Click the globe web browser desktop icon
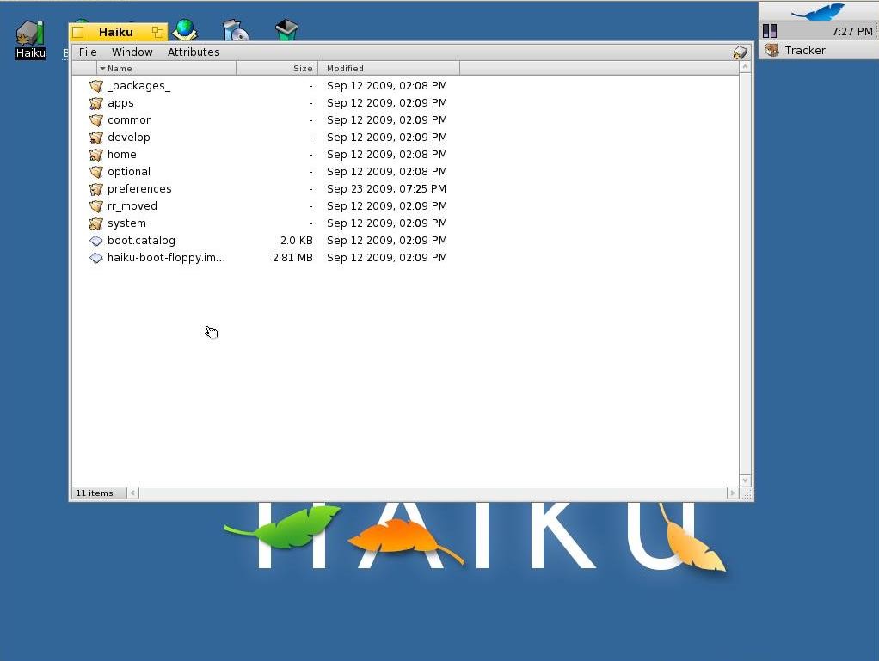 (x=184, y=29)
